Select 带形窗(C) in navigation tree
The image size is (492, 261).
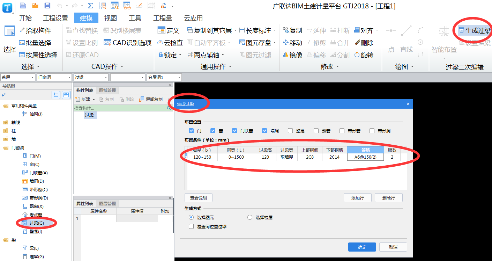click(x=35, y=189)
